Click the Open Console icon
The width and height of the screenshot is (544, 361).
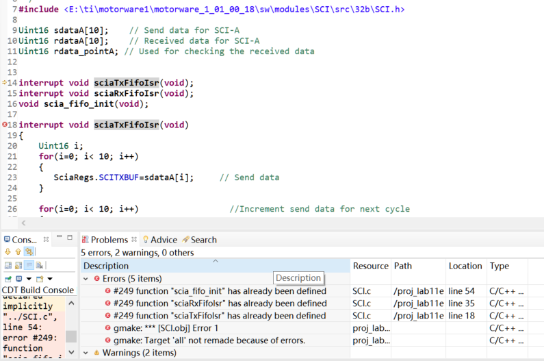click(x=40, y=279)
